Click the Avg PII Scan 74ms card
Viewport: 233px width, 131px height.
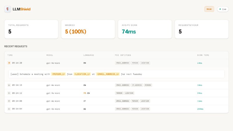(145, 29)
